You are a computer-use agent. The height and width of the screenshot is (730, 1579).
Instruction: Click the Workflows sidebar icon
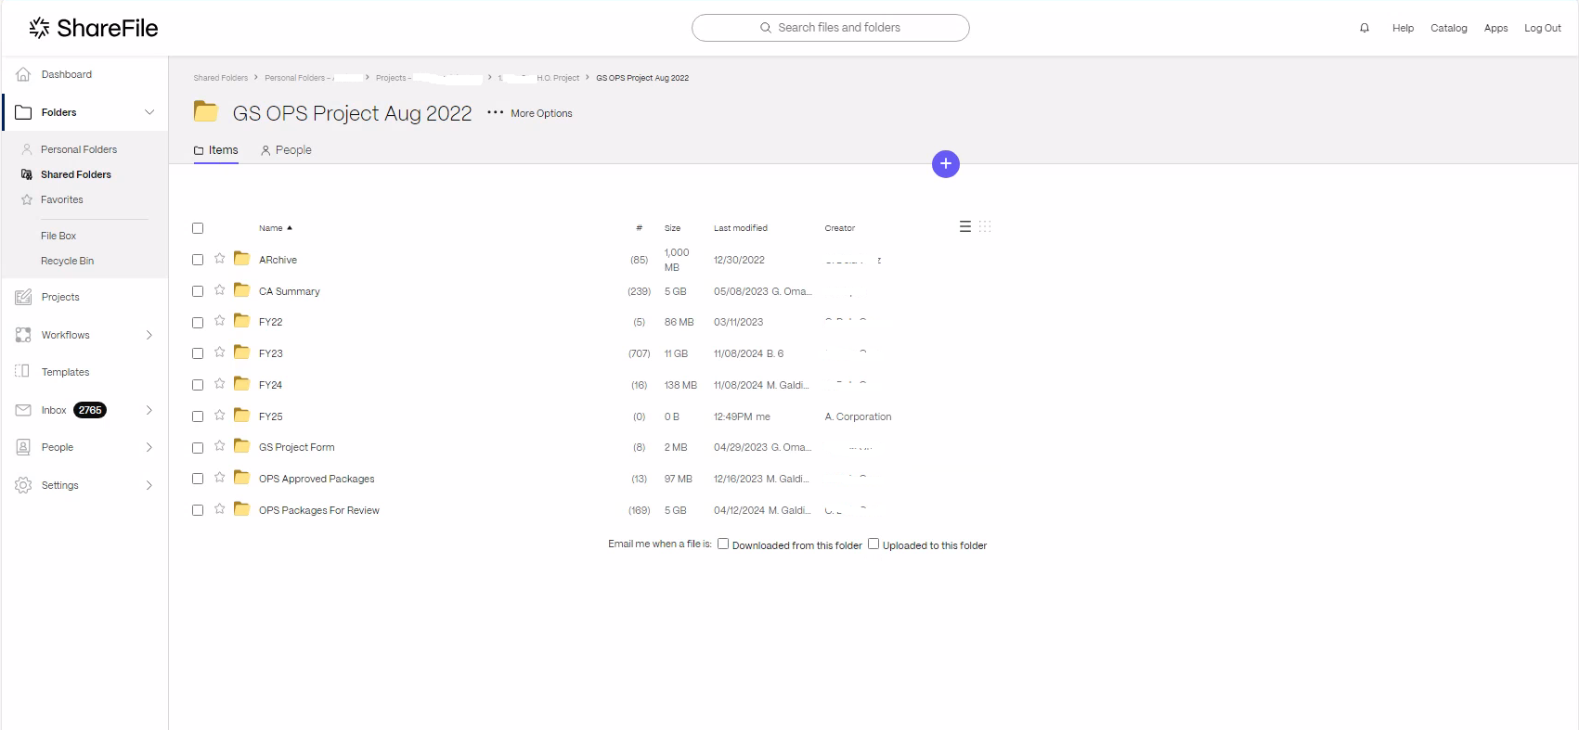23,335
